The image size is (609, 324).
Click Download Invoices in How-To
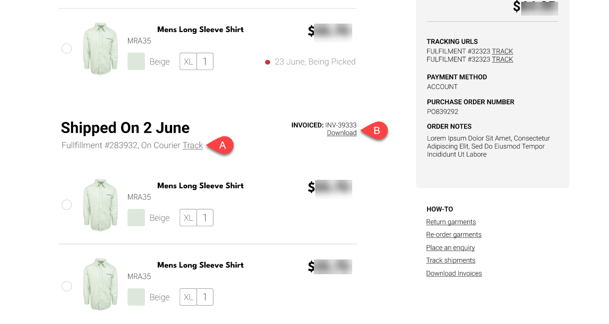[x=454, y=273]
